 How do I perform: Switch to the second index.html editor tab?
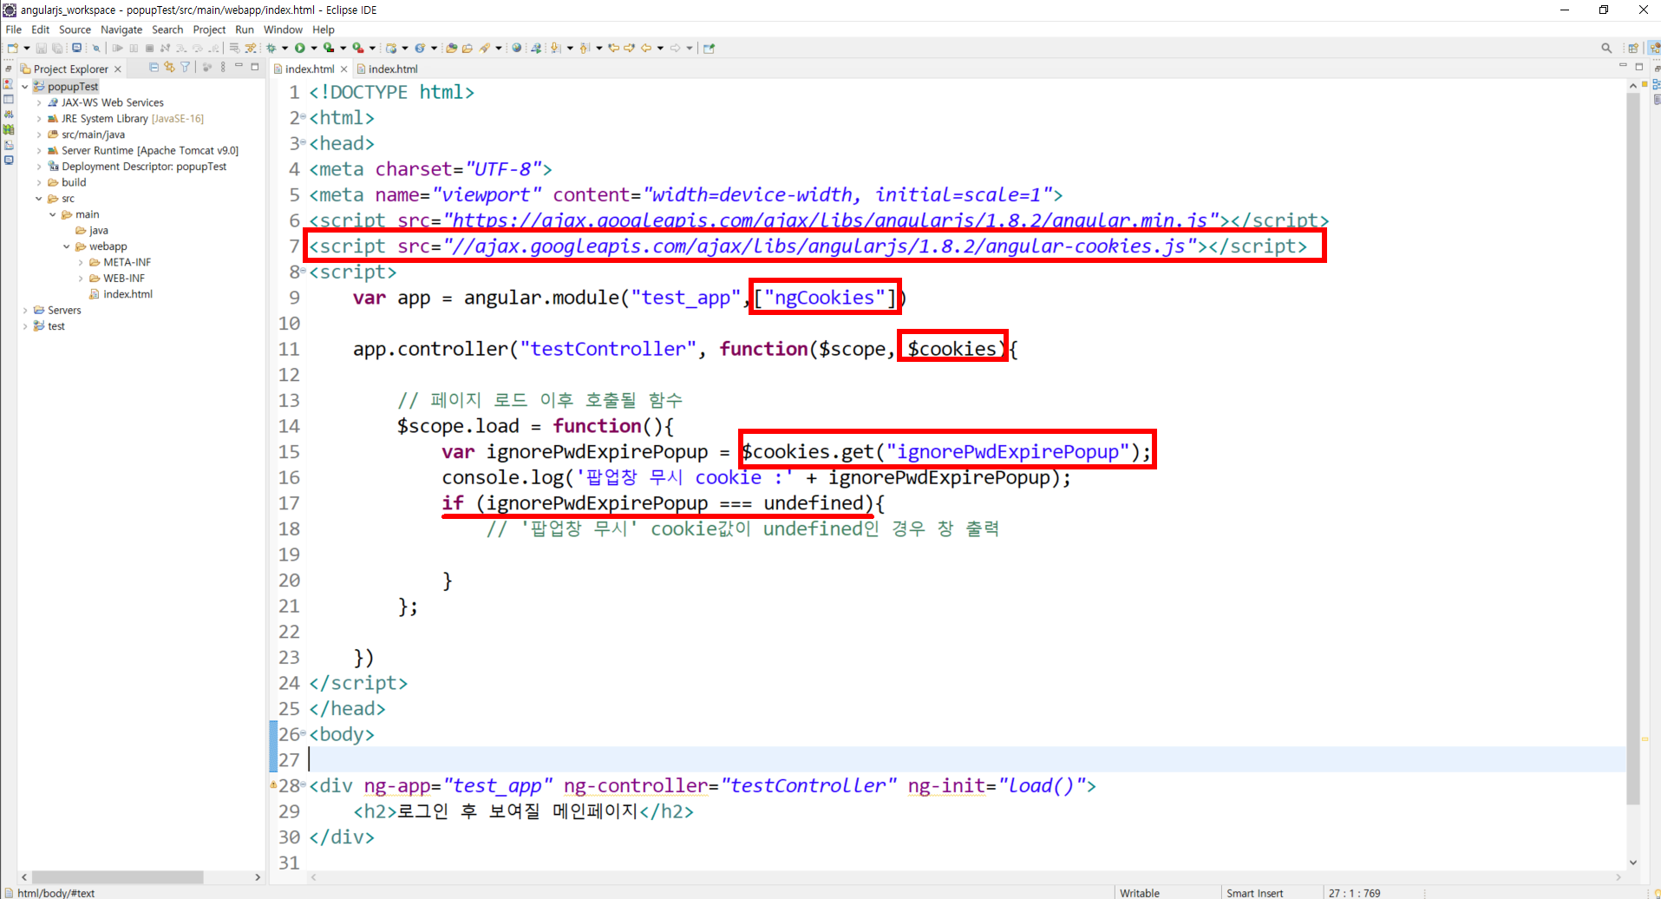click(x=388, y=69)
